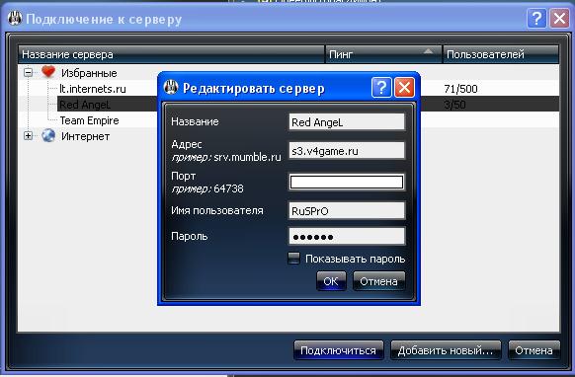Image resolution: width=575 pixels, height=377 pixels.
Task: Click the 3/50 users value
Action: [x=454, y=105]
